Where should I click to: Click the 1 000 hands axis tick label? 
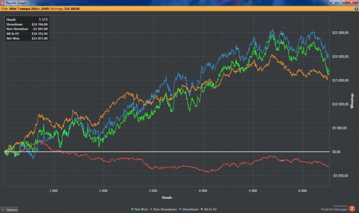coord(53,191)
